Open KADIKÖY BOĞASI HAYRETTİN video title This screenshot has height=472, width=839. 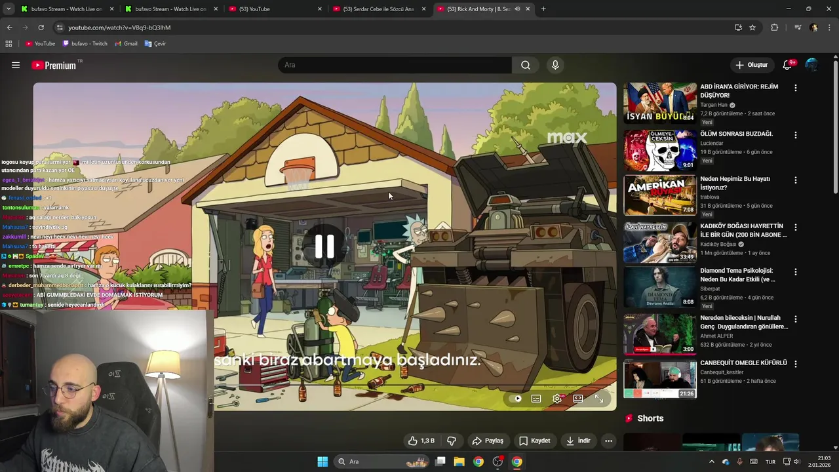pos(743,230)
